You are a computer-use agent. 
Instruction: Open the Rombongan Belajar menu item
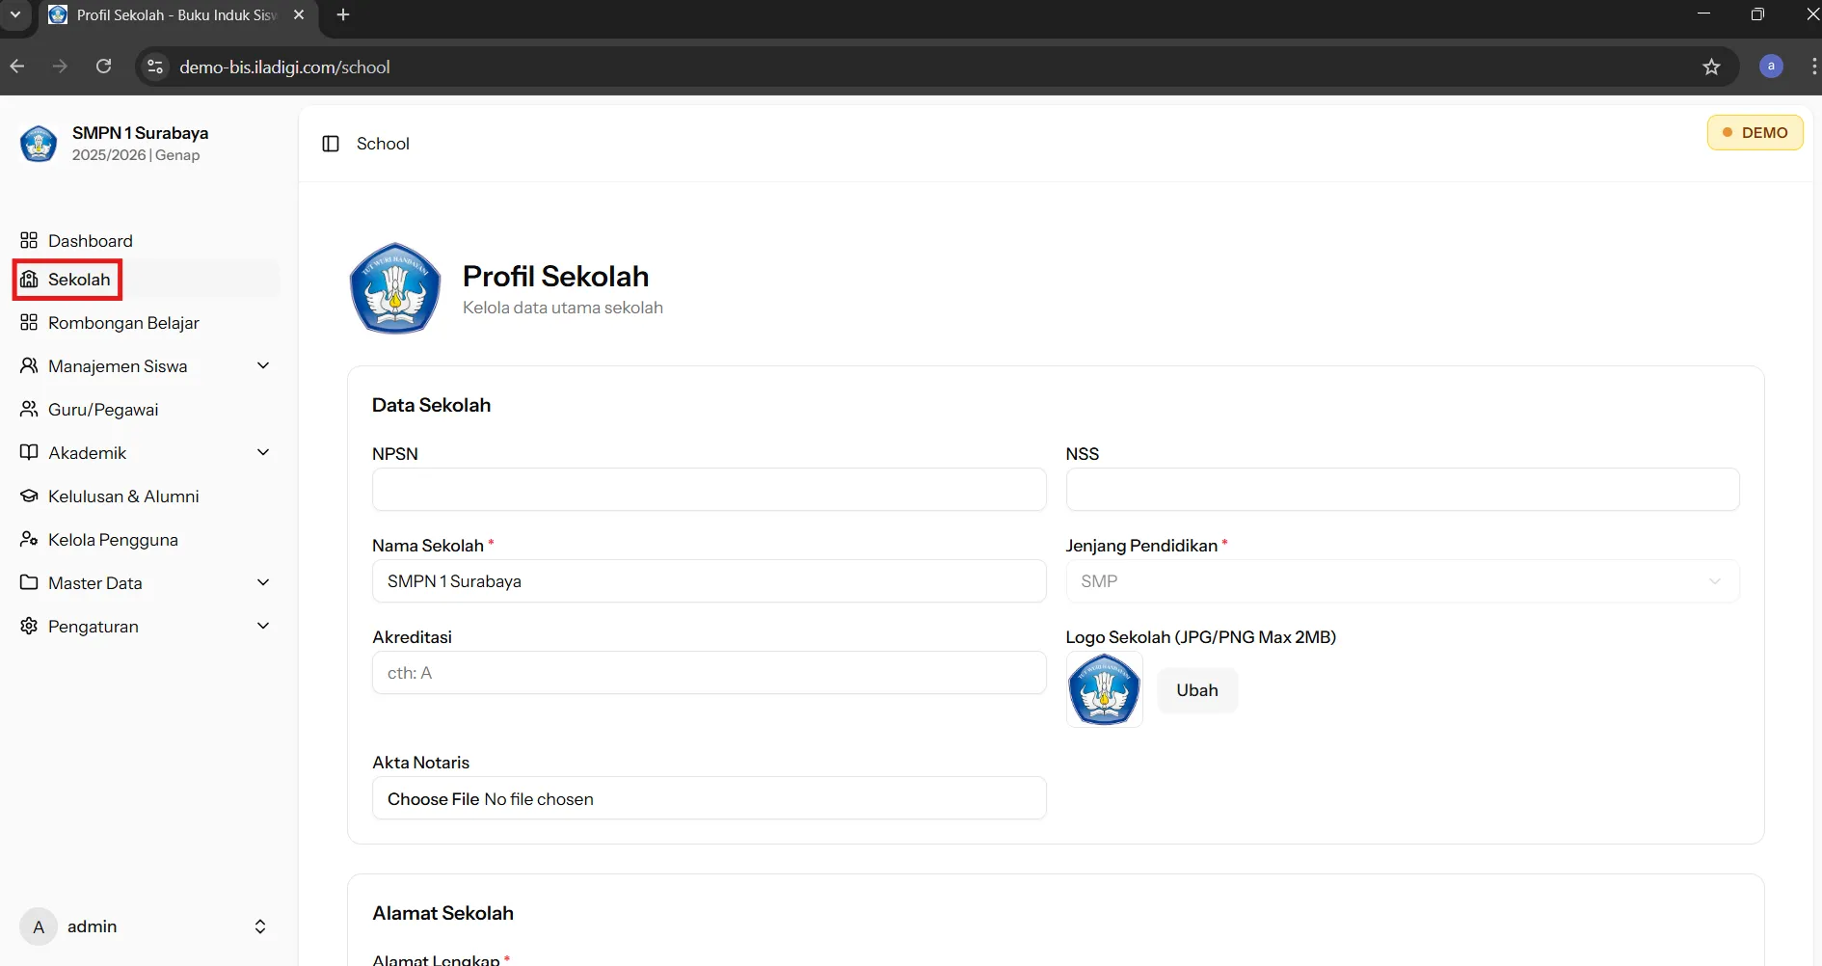148,322
